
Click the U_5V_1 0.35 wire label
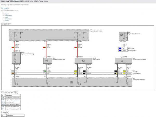click(125, 45)
